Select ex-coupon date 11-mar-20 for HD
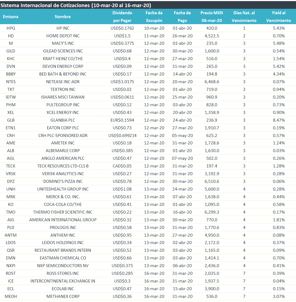296x302 pixels. pos(154,36)
